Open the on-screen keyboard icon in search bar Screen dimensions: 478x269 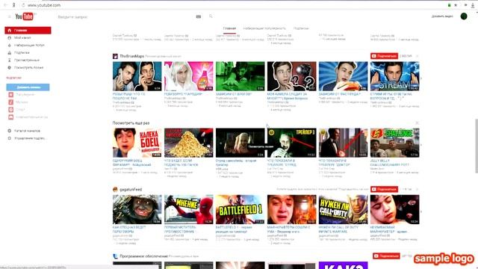point(199,16)
